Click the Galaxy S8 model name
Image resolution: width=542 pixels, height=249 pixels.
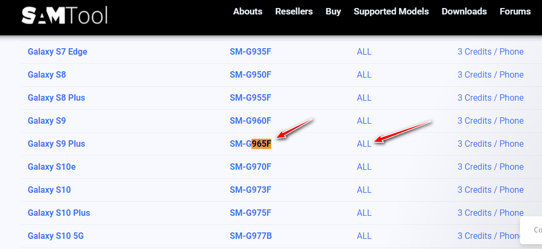tap(47, 75)
